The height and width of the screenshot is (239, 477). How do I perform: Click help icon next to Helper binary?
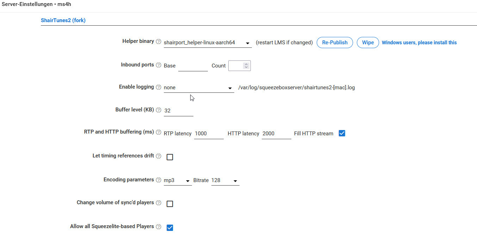(159, 41)
